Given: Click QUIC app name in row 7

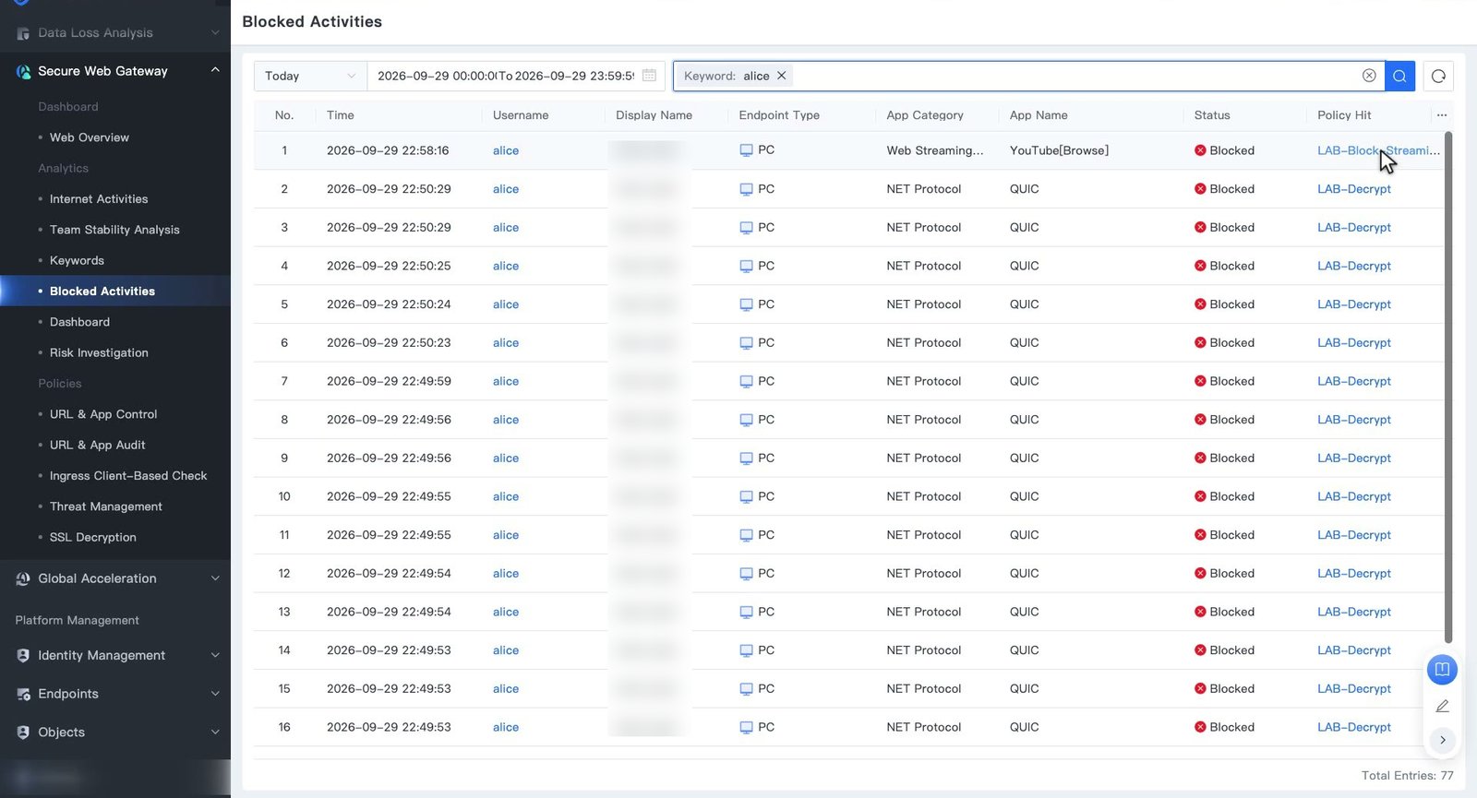Looking at the screenshot, I should pos(1025,381).
